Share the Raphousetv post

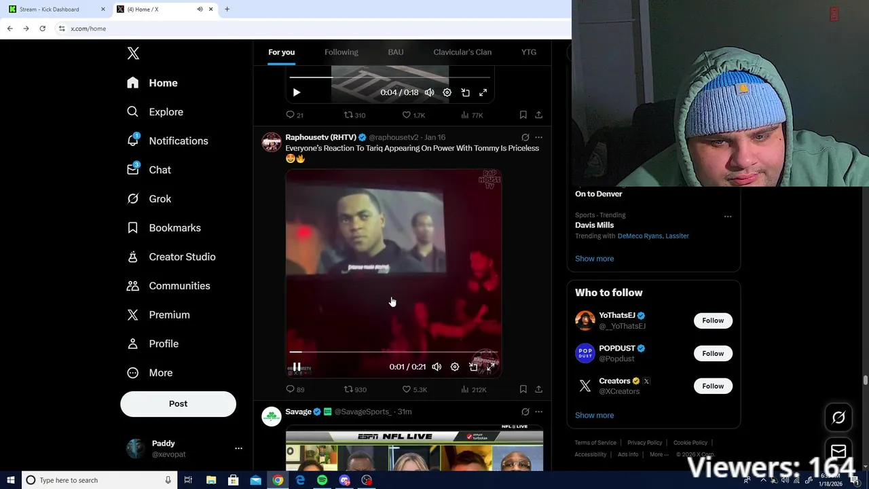point(538,389)
